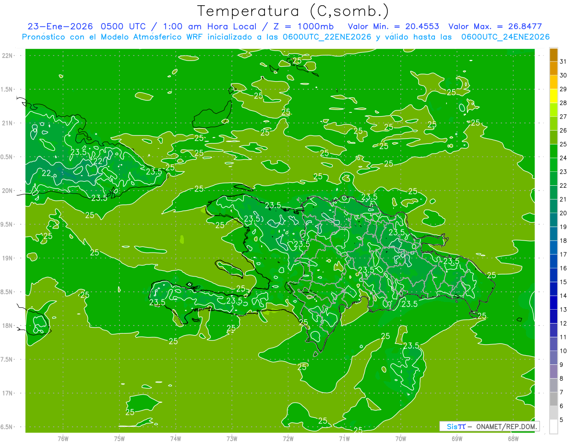Click the 74W longitude axis label
Screen dimensions: 576x445
(x=176, y=438)
